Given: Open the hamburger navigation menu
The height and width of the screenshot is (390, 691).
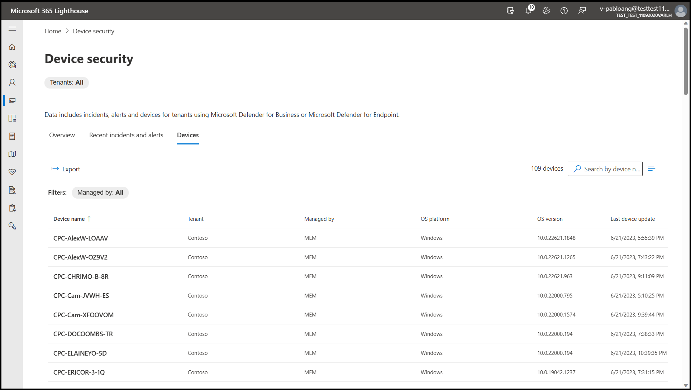Looking at the screenshot, I should coord(12,29).
